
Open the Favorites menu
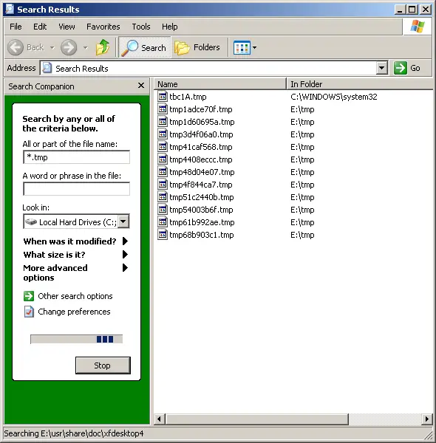click(103, 27)
